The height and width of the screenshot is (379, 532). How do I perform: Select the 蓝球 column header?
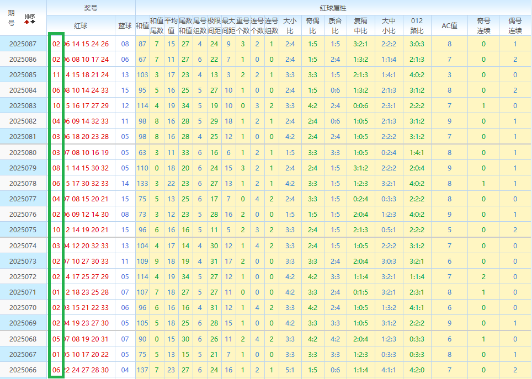(125, 25)
